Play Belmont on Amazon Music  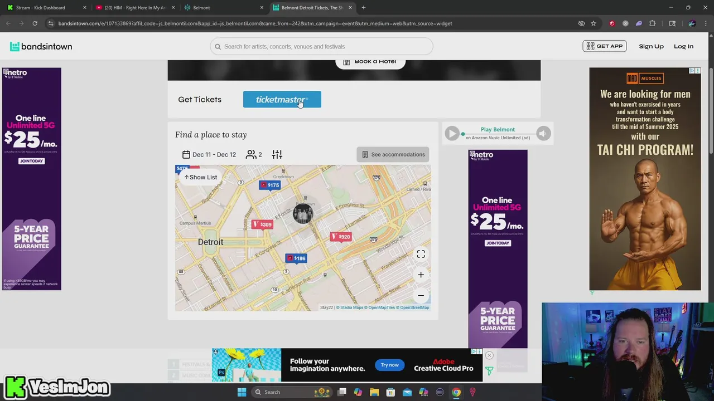tap(452, 133)
